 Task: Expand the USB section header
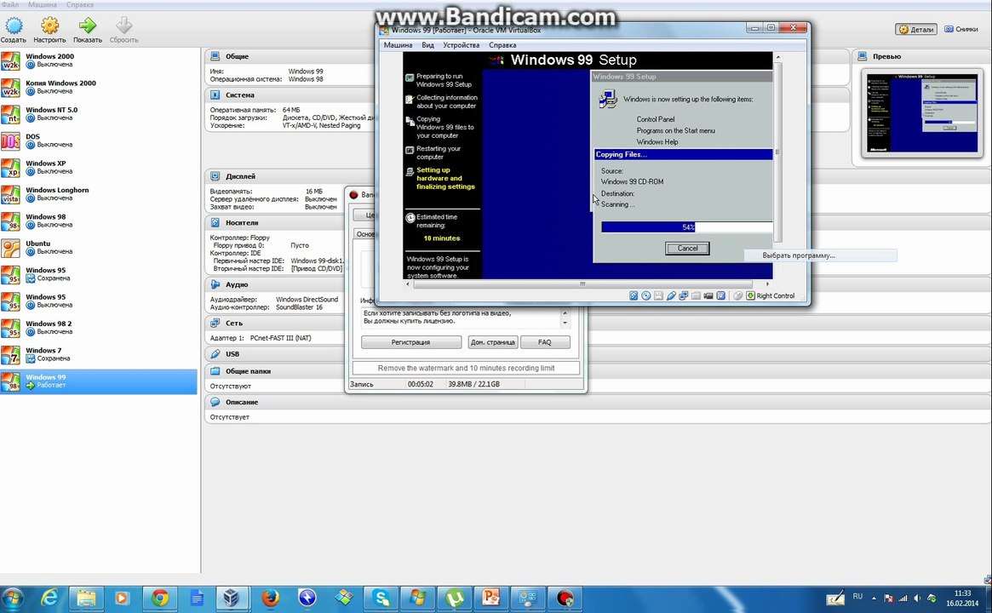click(232, 354)
